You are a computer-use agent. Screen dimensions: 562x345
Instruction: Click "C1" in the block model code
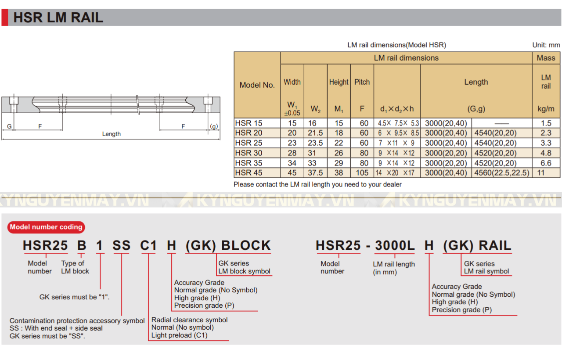[x=148, y=245]
